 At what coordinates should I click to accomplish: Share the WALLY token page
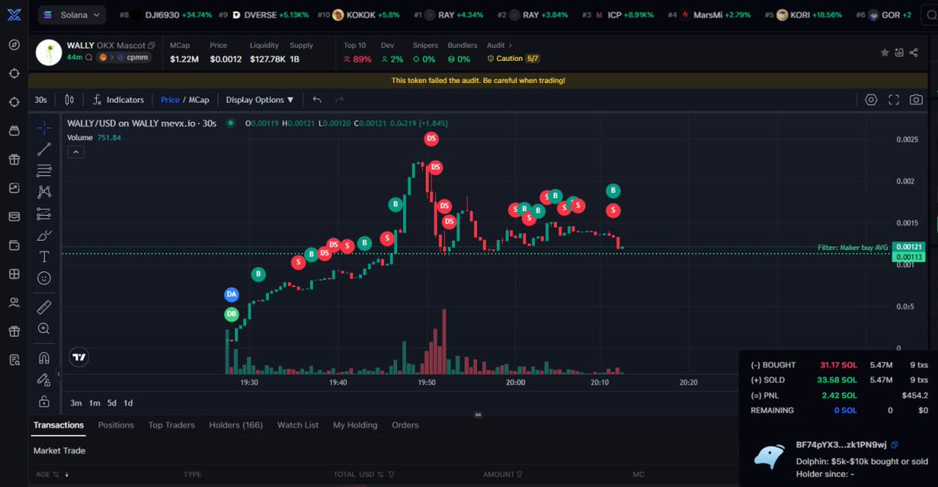[x=914, y=52]
